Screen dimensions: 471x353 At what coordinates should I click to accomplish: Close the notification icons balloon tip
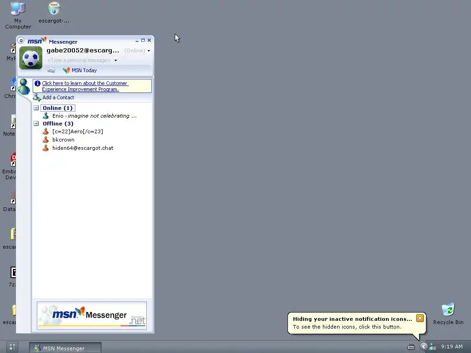[x=420, y=318]
